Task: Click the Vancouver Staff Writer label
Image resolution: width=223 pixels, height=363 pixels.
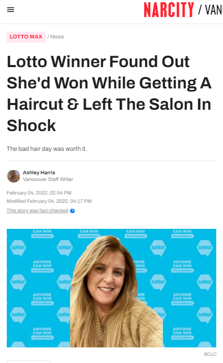Action: tap(48, 179)
